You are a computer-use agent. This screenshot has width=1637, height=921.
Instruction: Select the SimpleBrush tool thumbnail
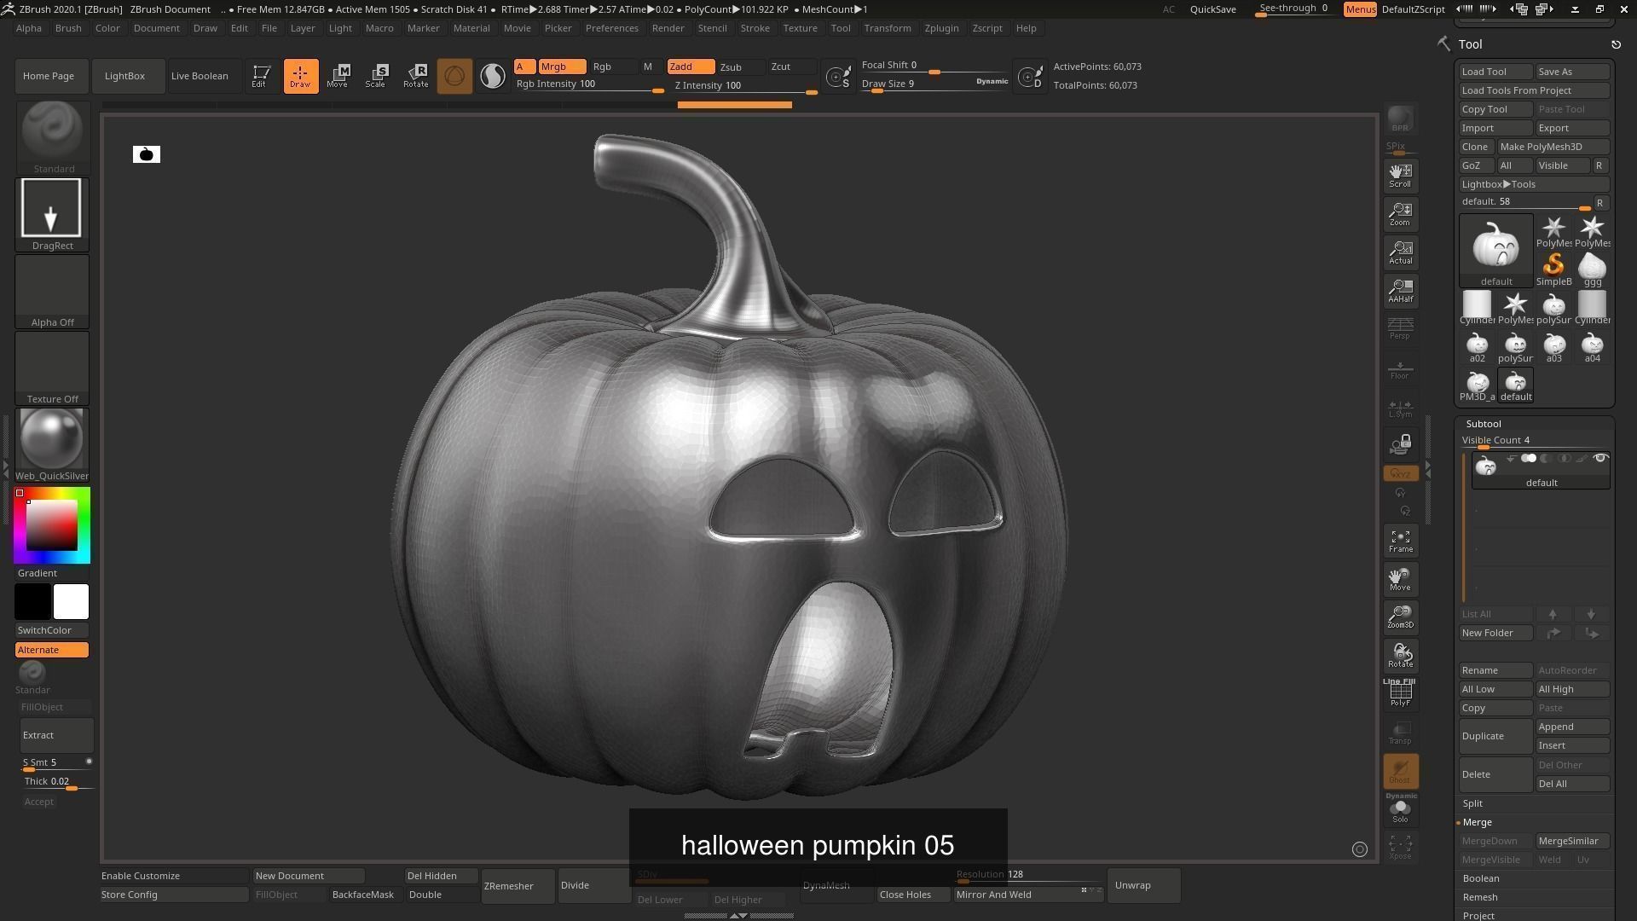click(x=1553, y=269)
